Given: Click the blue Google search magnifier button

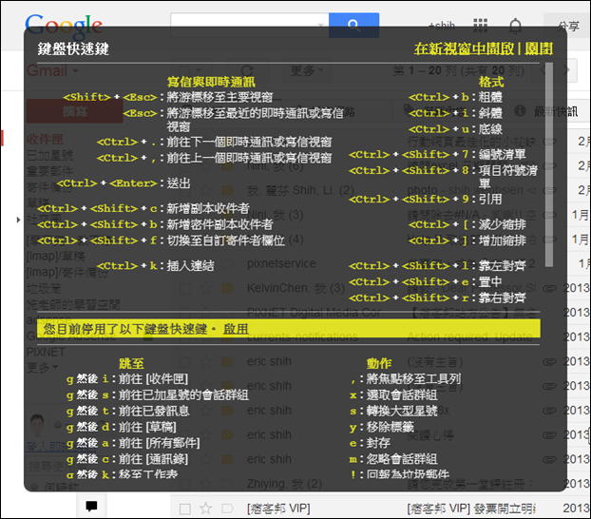Looking at the screenshot, I should pyautogui.click(x=353, y=25).
